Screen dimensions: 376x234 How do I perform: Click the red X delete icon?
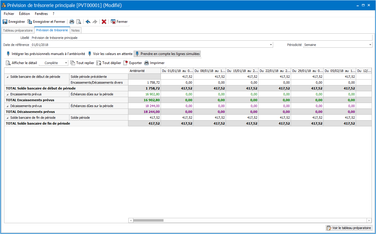tap(104, 22)
